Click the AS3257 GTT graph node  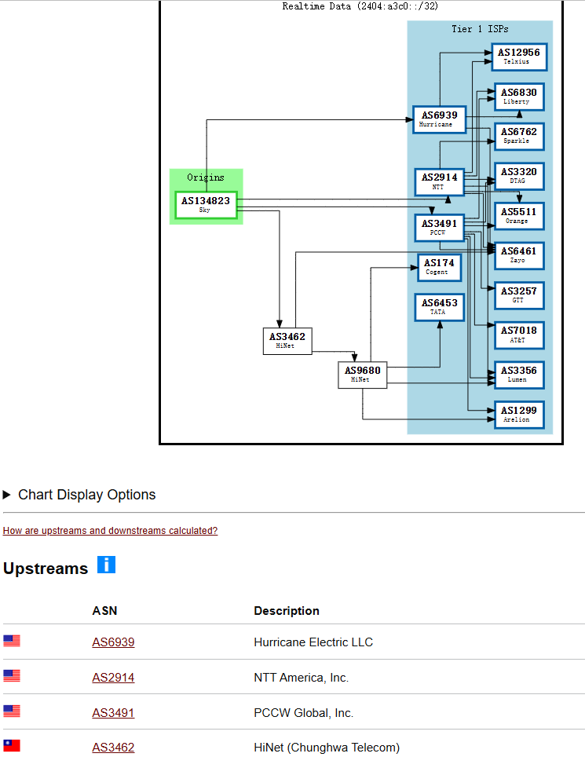(519, 295)
